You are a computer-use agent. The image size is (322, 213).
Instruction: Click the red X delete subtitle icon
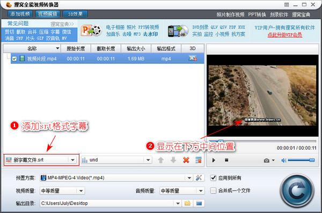pyautogui.click(x=186, y=160)
